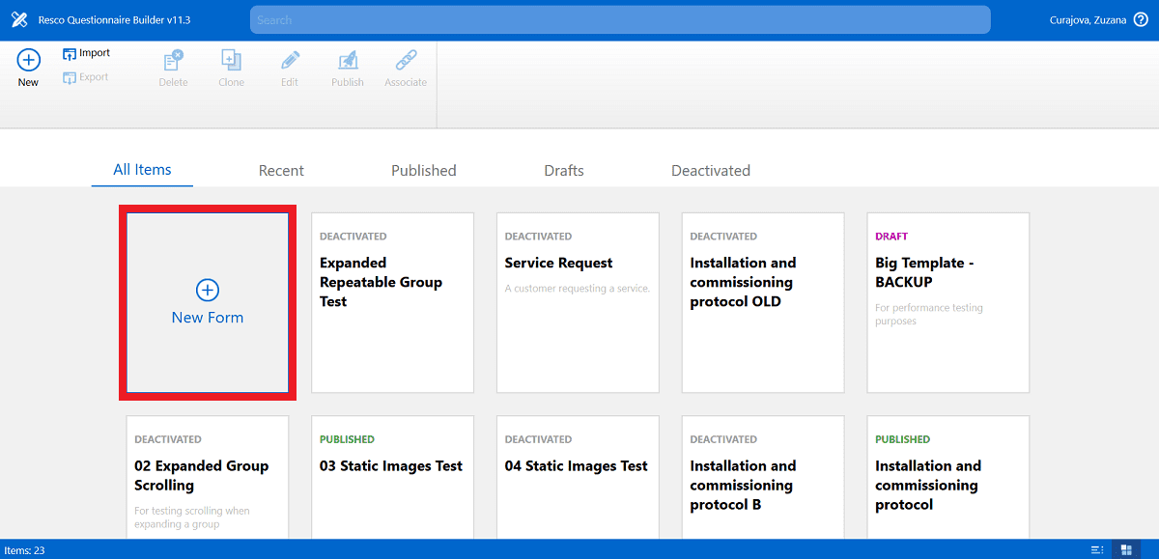Click the Export icon
Image resolution: width=1159 pixels, height=559 pixels.
70,78
